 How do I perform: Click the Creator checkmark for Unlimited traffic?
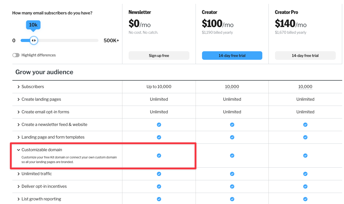coord(232,174)
